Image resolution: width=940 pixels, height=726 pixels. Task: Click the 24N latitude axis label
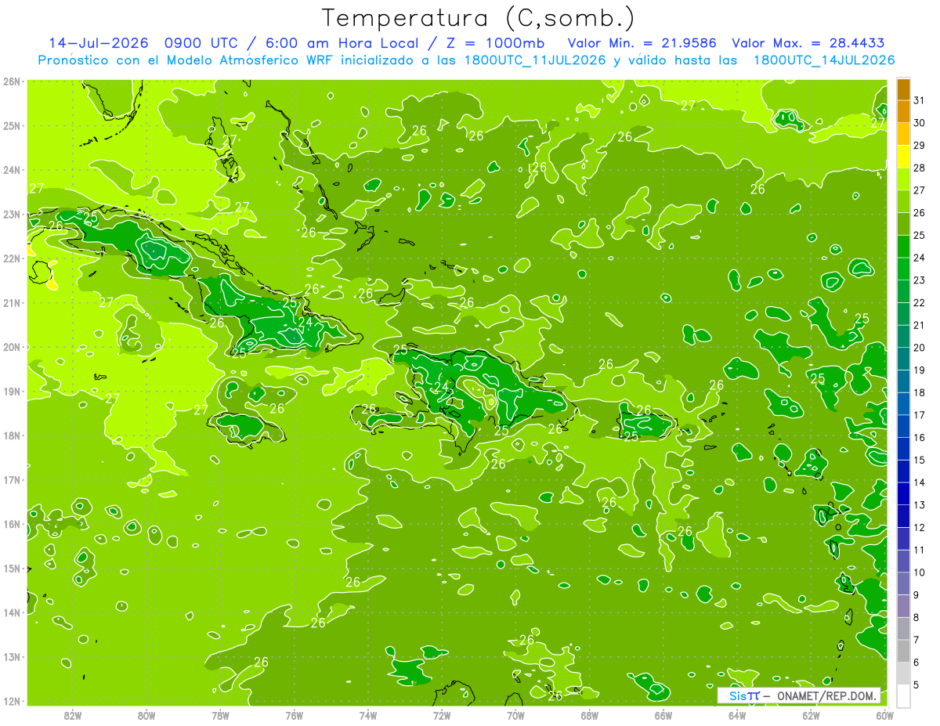point(12,170)
